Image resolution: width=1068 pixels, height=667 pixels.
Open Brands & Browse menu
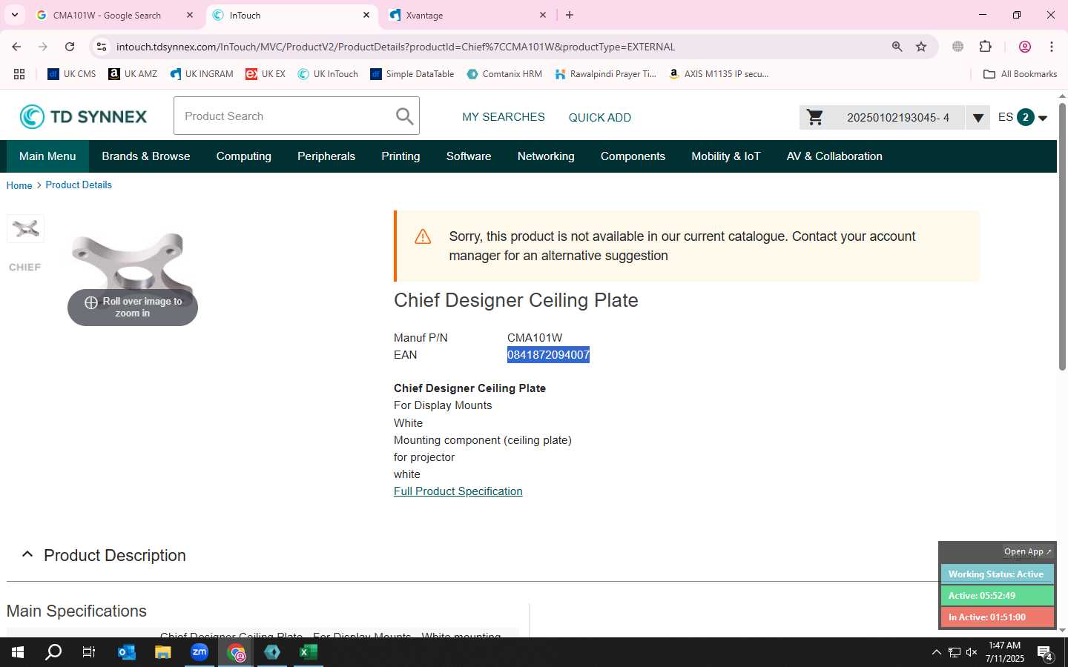click(146, 156)
